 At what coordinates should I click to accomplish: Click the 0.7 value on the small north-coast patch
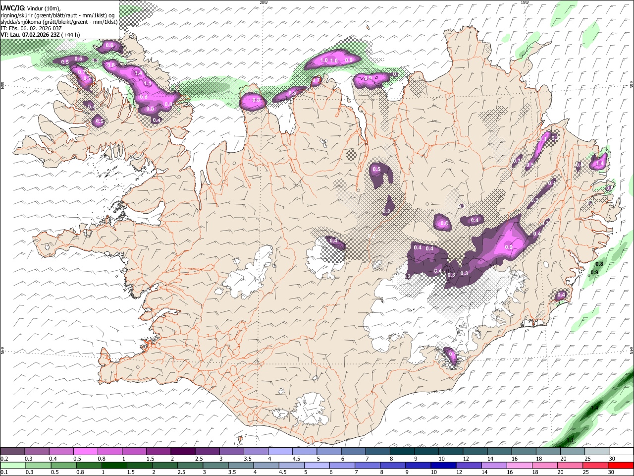point(316,80)
